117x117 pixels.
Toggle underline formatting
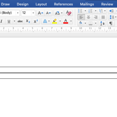(9, 21)
